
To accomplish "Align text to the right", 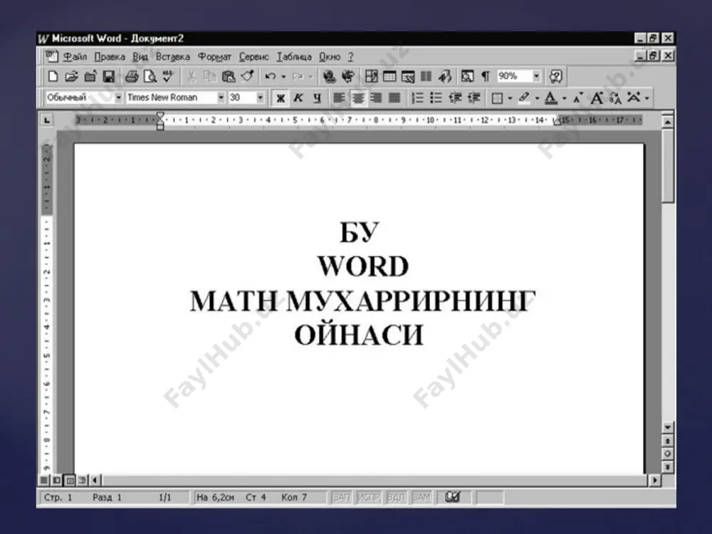I will tap(376, 98).
